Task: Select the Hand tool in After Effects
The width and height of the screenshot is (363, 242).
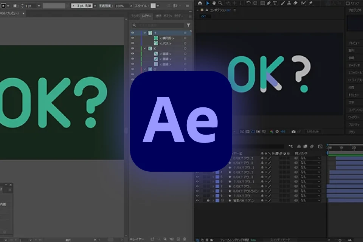Action: 214,3
